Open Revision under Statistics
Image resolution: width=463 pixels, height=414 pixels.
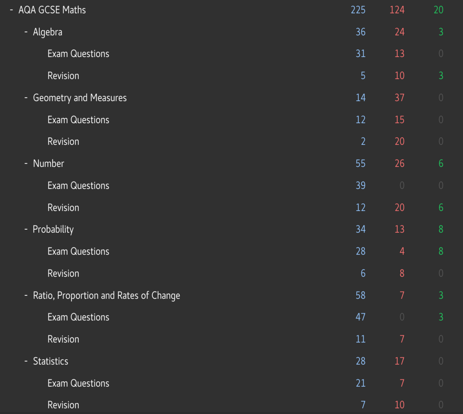[63, 405]
